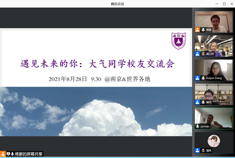Click the orange presenter icon at the bottom left
Screen dimensions: 235x158
3,154
